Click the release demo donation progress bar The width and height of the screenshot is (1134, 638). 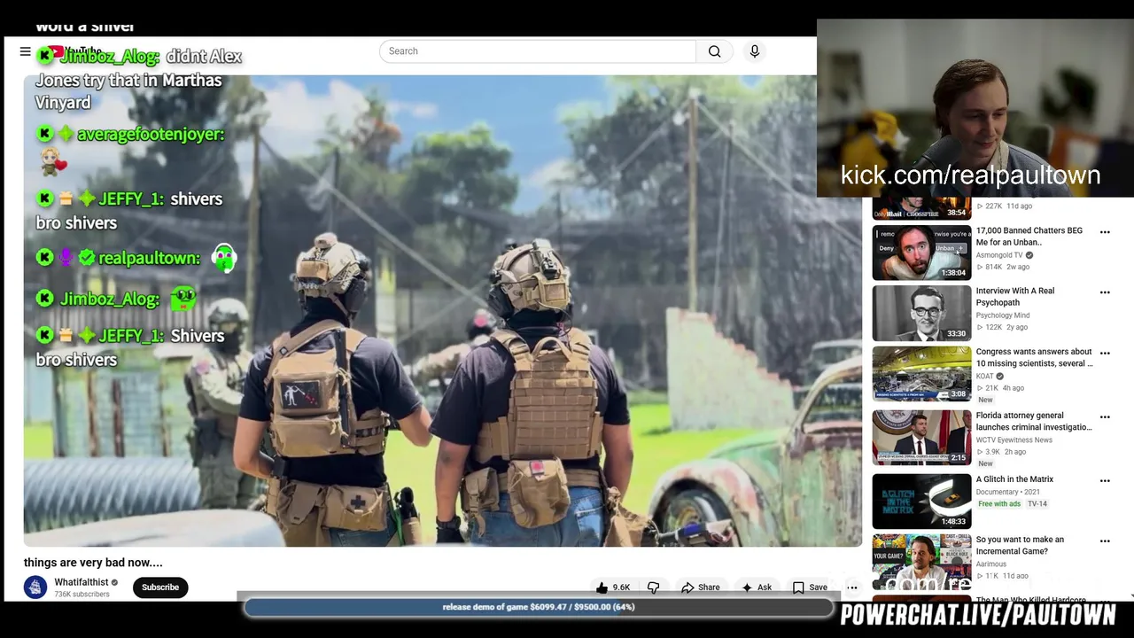[539, 607]
